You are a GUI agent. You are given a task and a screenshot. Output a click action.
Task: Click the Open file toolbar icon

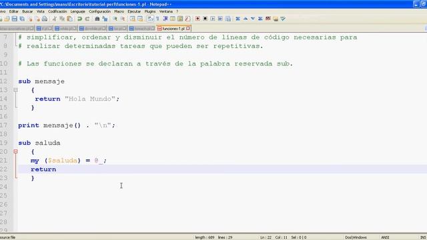(x=7, y=19)
